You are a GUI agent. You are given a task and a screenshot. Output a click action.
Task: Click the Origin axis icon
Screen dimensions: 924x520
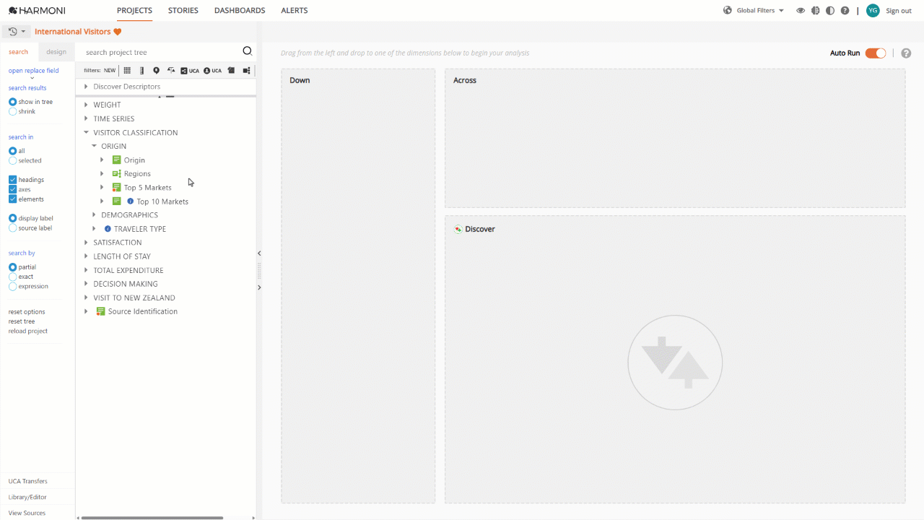pyautogui.click(x=116, y=160)
